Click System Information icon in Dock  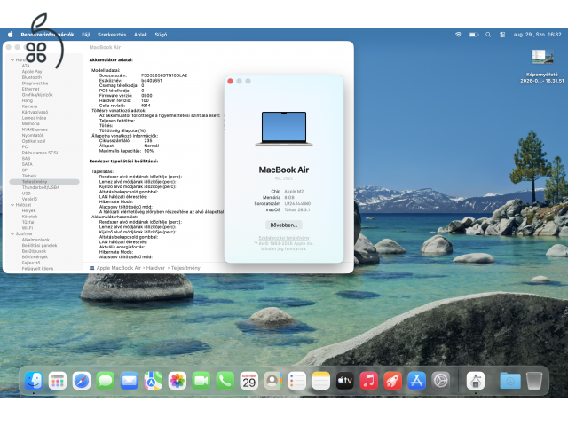pyautogui.click(x=476, y=381)
